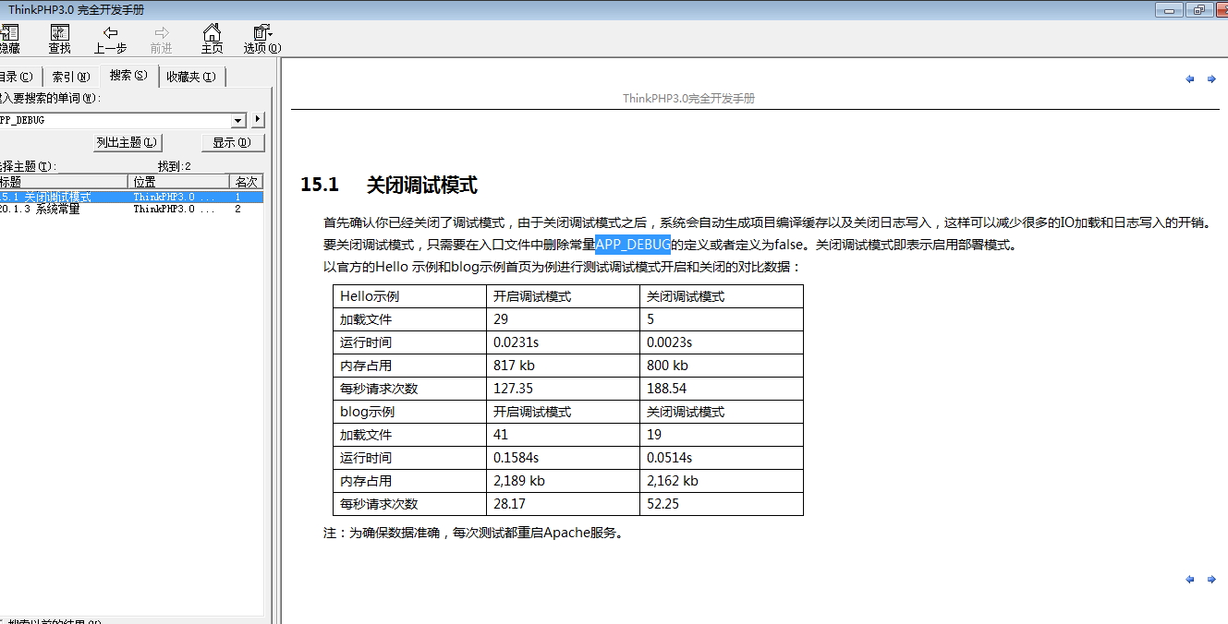1228x624 pixels.
Task: Click the table cell showing 800 kb
Action: [721, 366]
